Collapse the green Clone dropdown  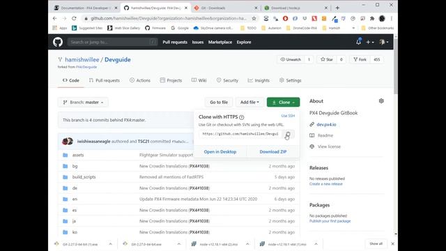pos(283,102)
